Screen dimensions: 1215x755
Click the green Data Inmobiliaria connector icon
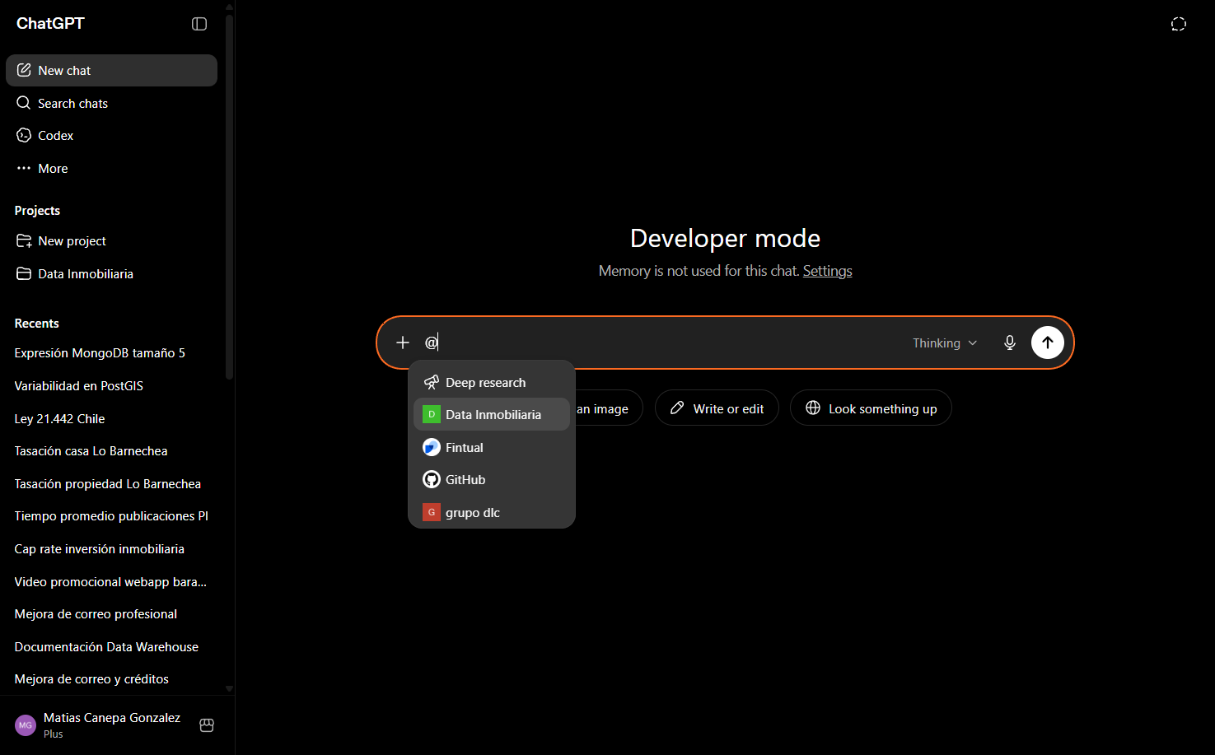[x=432, y=414]
